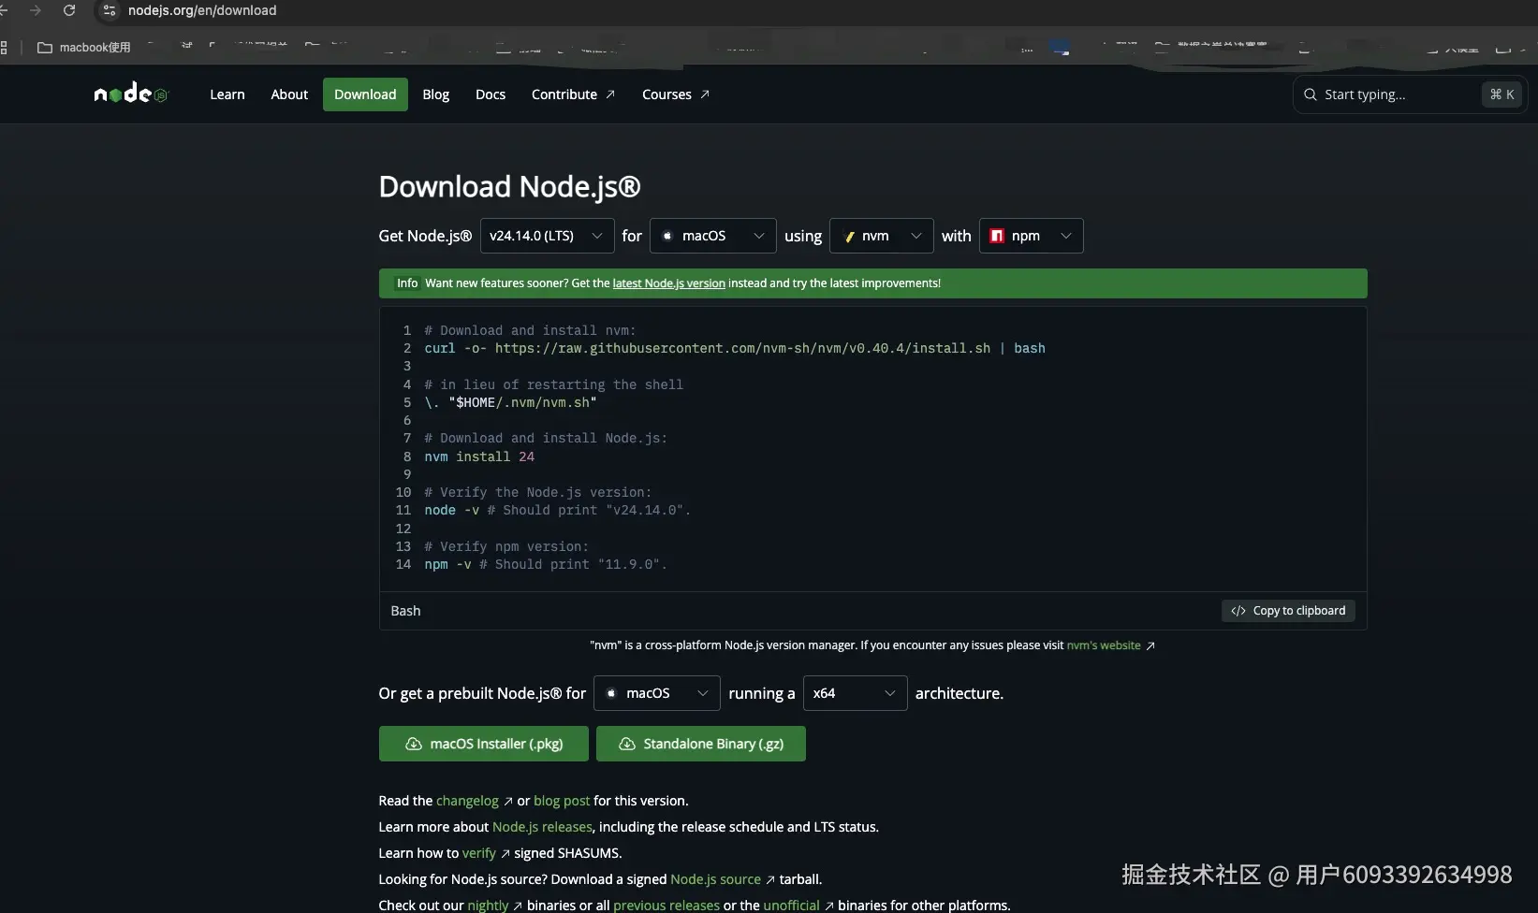The height and width of the screenshot is (913, 1538).
Task: Follow the "latest Node.js version" link
Action: pyautogui.click(x=669, y=283)
